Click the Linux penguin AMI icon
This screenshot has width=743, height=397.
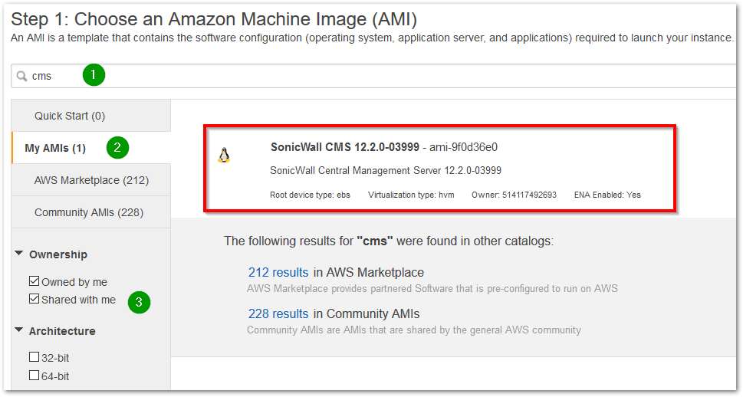pyautogui.click(x=224, y=156)
